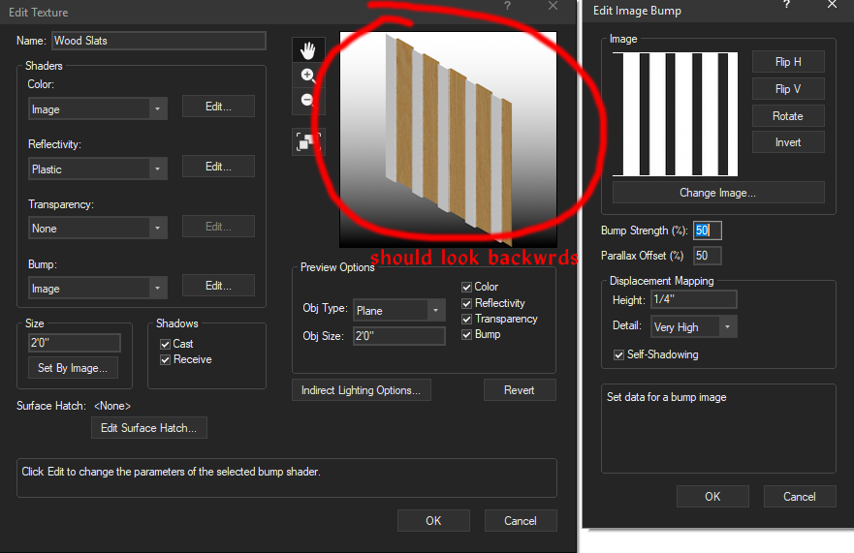Click the fit-to-view preview icon
Image resolution: width=854 pixels, height=553 pixels.
click(307, 142)
